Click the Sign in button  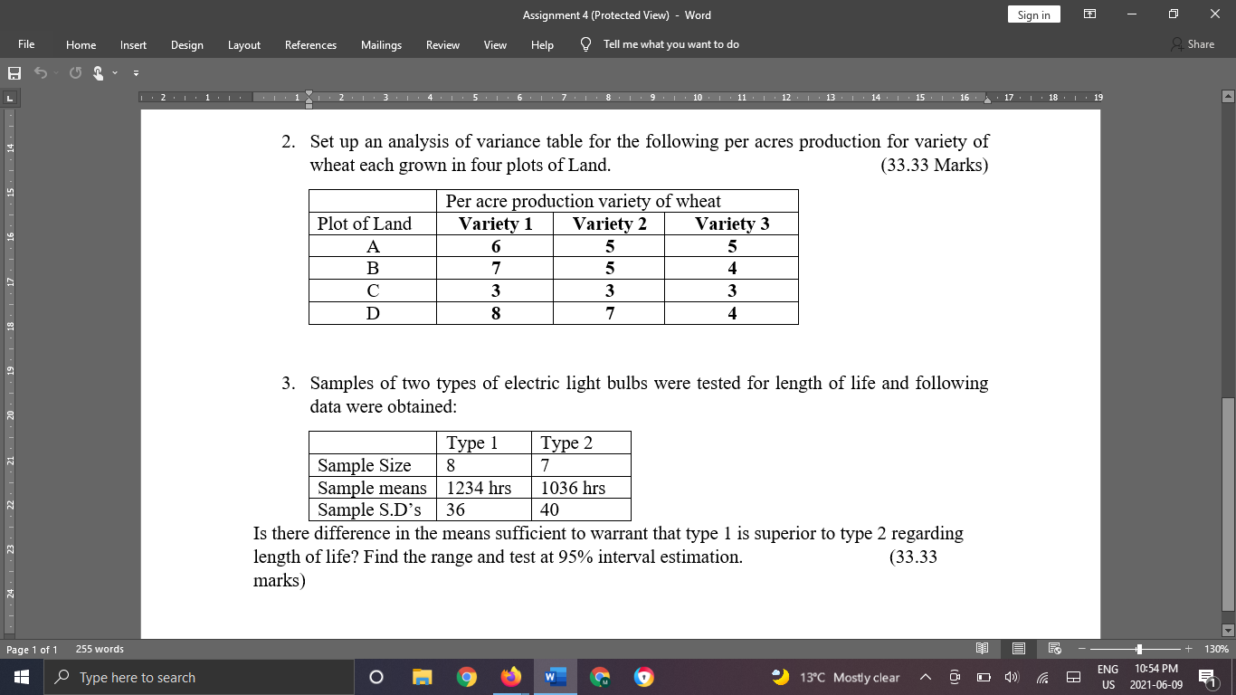[x=1033, y=15]
